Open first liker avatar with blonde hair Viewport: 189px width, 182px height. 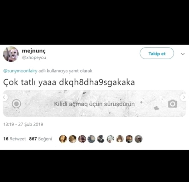pyautogui.click(x=63, y=139)
